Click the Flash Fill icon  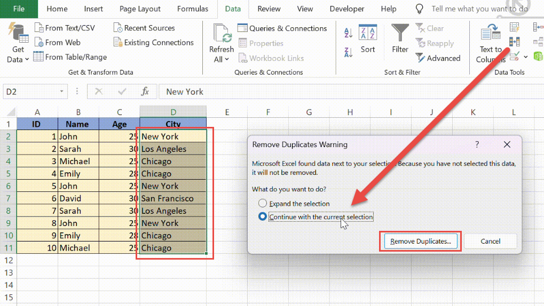click(515, 27)
